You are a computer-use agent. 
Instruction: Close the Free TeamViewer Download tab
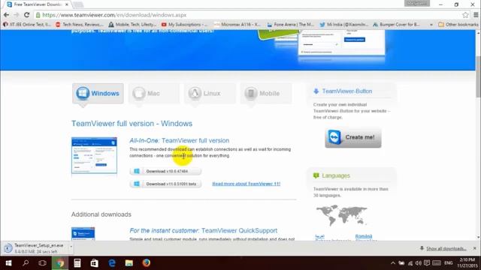[67, 4]
